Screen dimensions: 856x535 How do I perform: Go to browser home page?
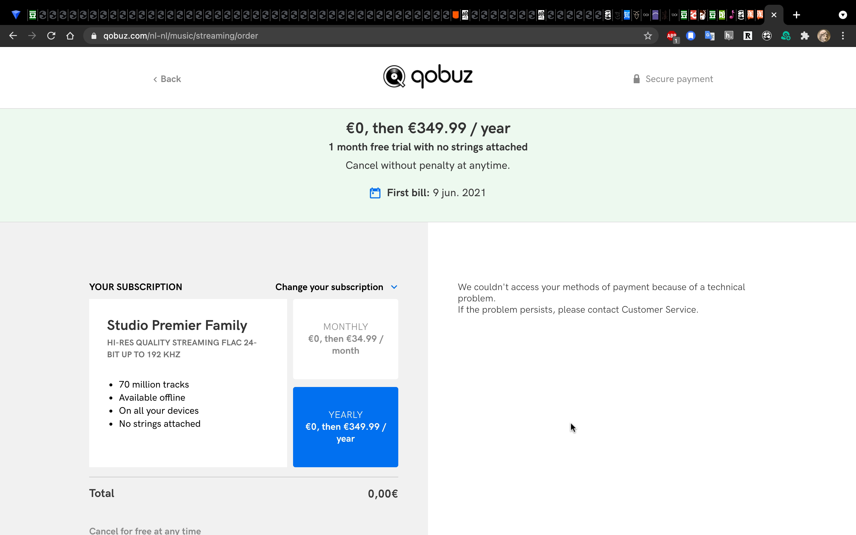click(70, 36)
